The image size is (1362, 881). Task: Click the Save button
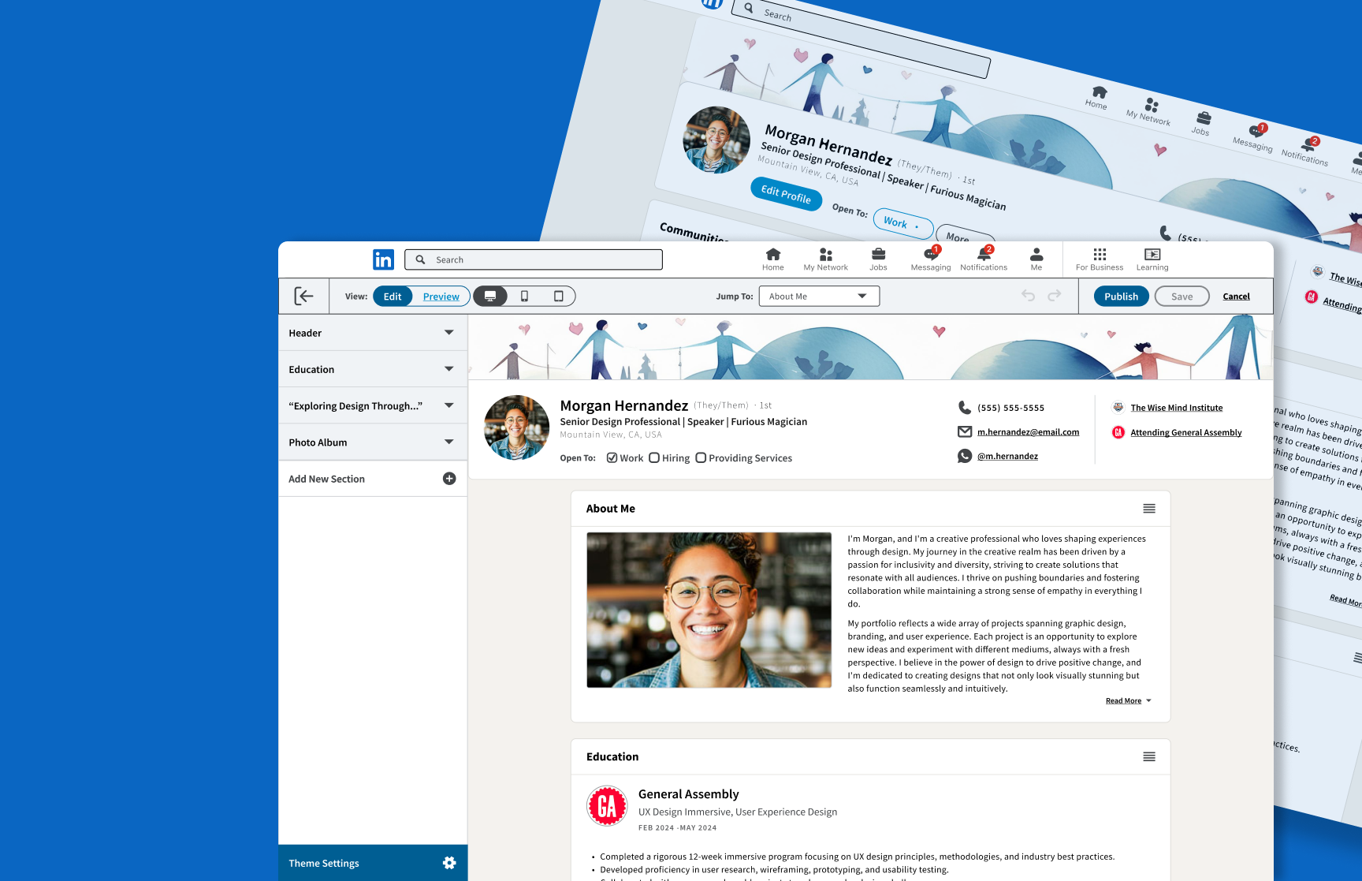[x=1182, y=296]
